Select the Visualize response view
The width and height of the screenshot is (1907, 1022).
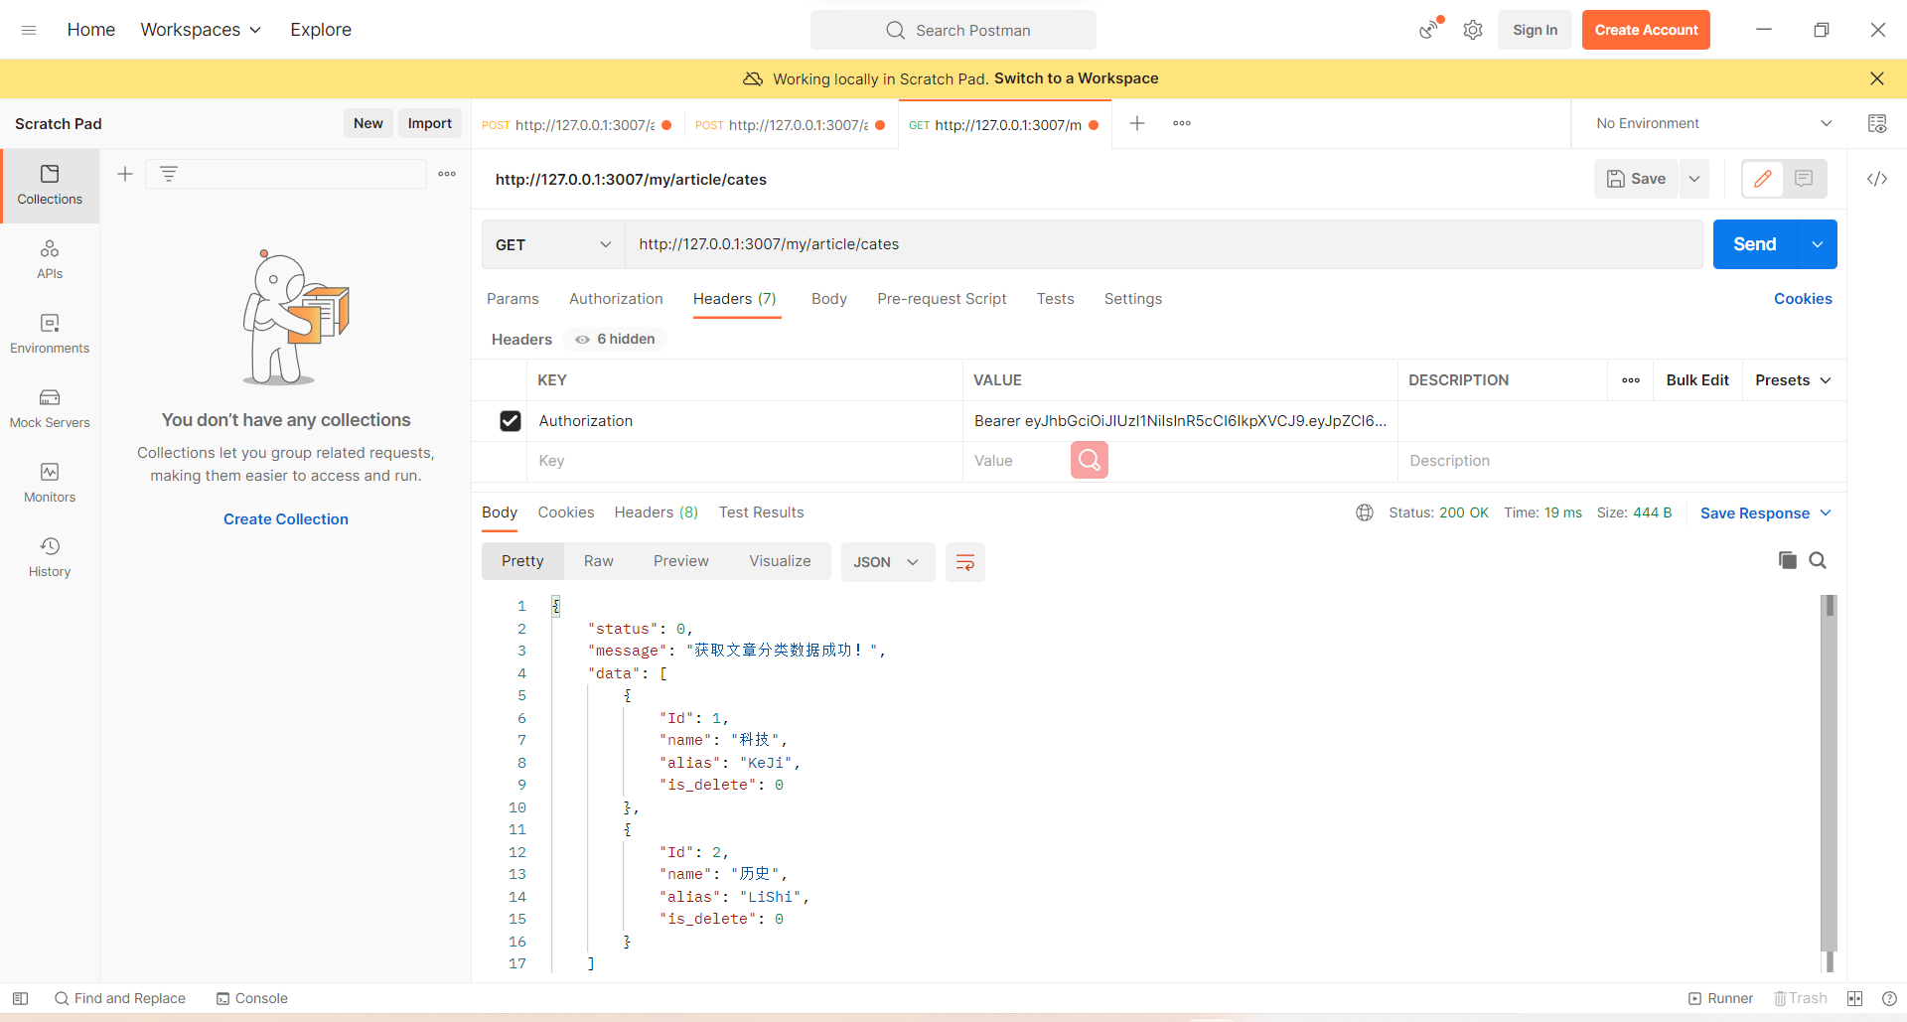coord(780,561)
